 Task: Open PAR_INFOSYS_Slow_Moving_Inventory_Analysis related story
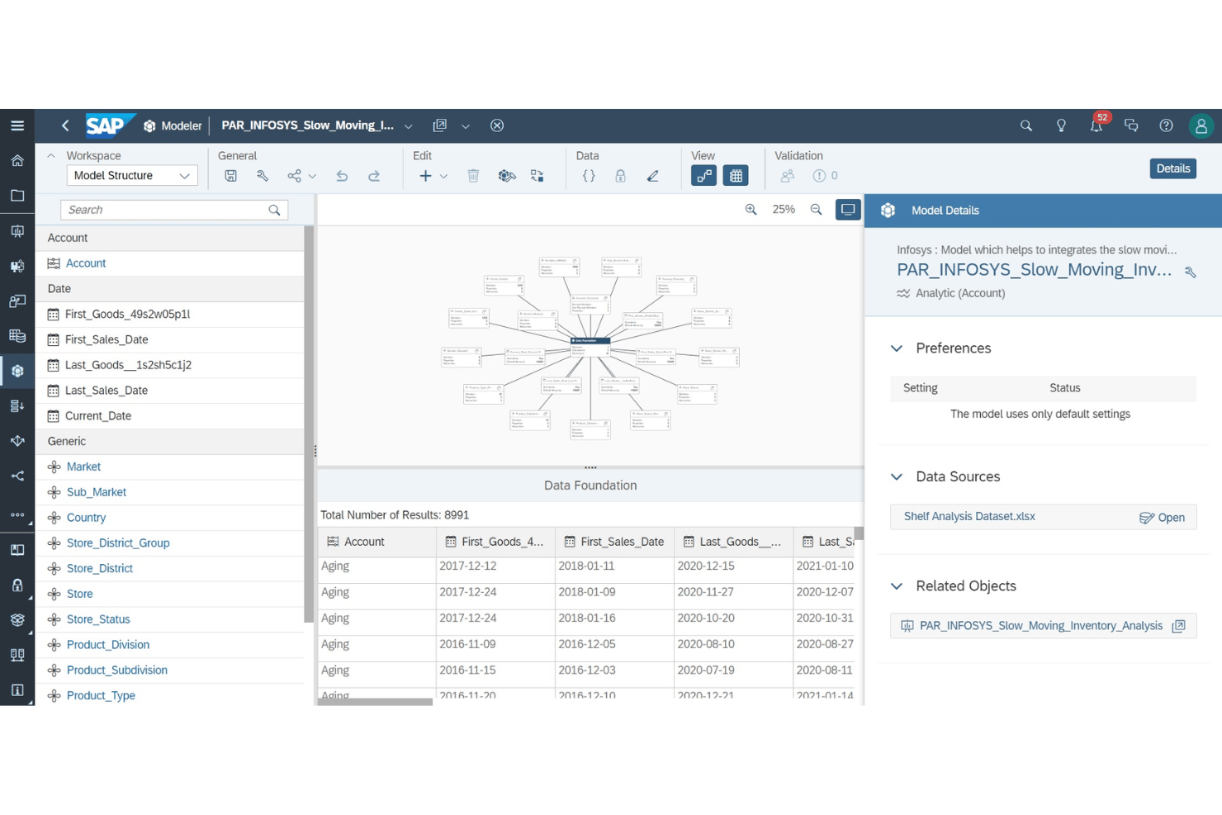click(1041, 626)
